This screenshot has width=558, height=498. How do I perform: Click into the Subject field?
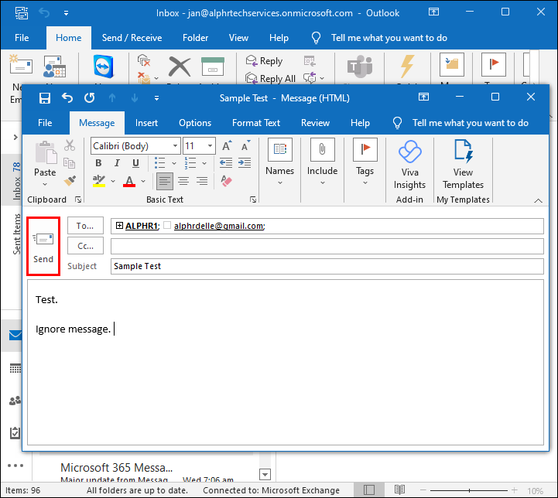327,266
